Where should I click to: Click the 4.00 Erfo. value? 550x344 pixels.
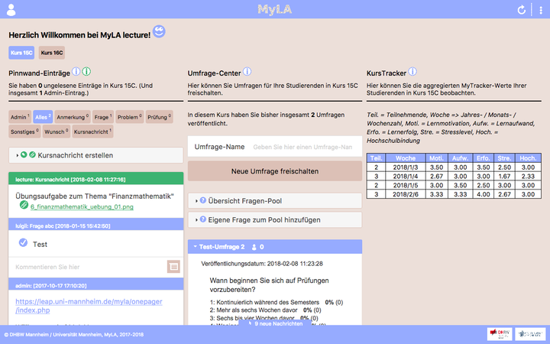click(x=484, y=194)
